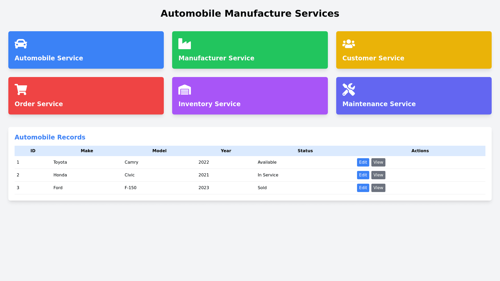Edit the Honda Civic record
The image size is (500, 281).
point(363,175)
